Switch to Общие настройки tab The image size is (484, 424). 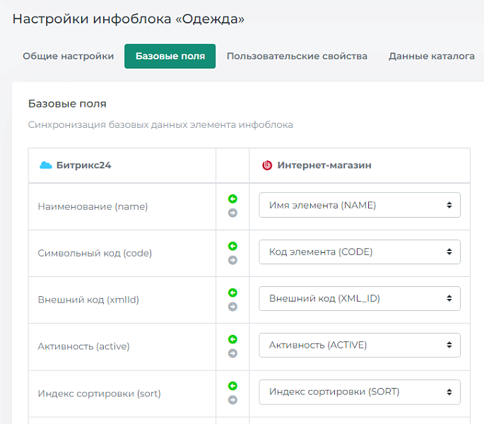68,57
